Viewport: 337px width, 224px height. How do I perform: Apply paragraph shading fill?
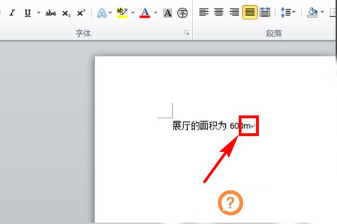(x=312, y=12)
